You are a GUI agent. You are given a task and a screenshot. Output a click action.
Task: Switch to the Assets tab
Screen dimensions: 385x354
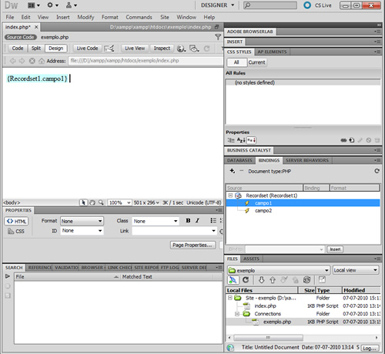(251, 259)
